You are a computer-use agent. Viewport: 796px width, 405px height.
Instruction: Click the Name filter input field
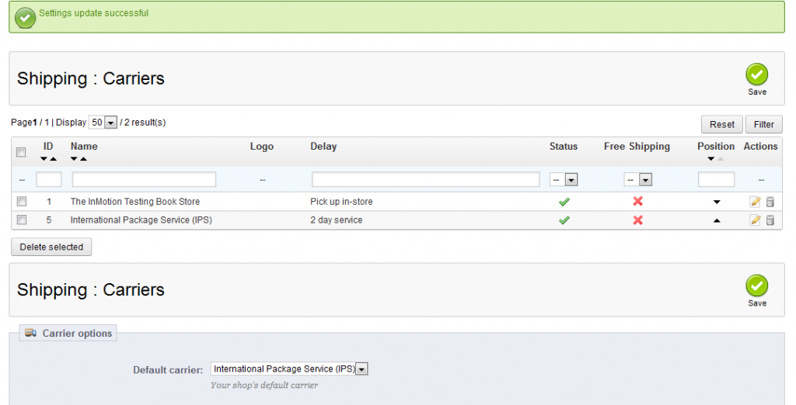[144, 180]
